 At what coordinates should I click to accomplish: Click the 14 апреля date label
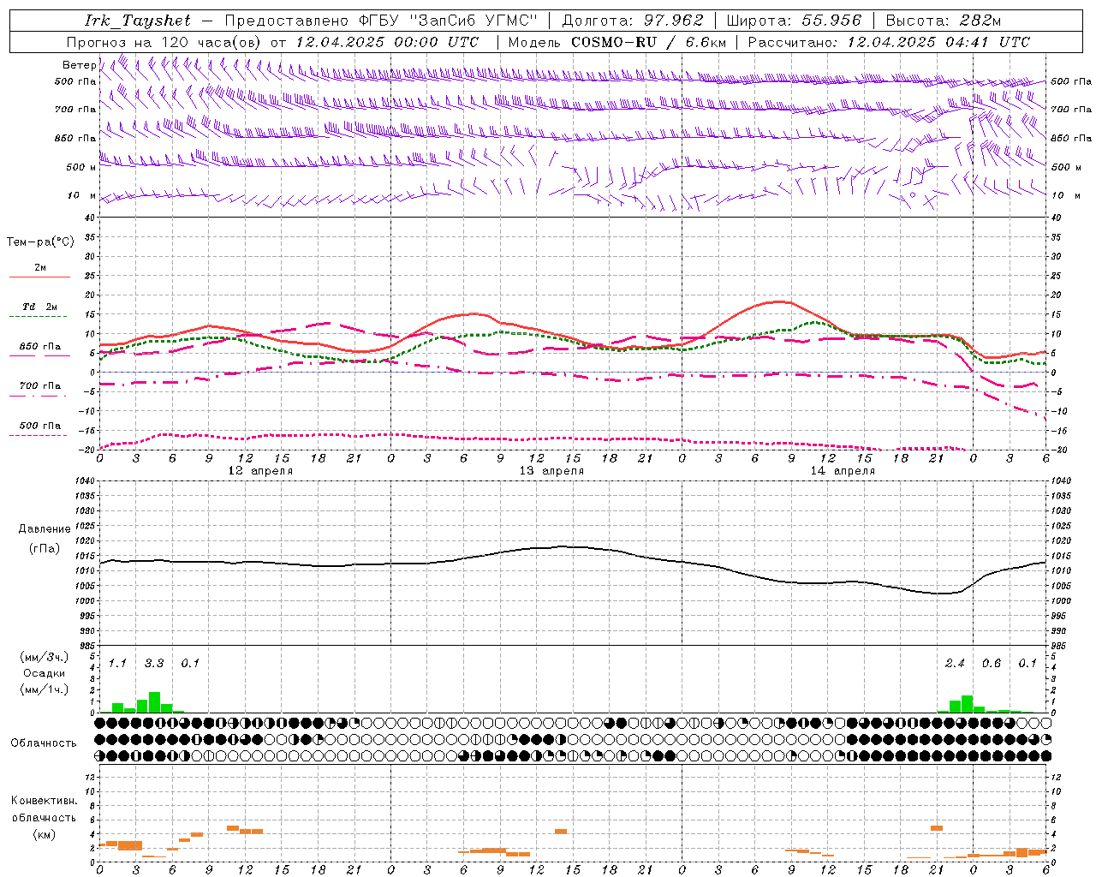point(843,471)
